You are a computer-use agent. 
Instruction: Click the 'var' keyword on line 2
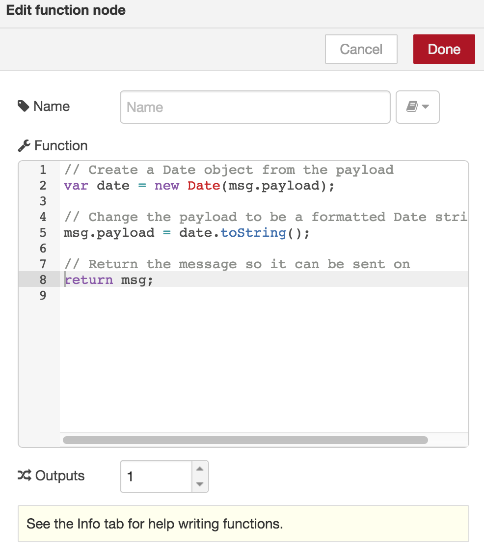tap(76, 186)
